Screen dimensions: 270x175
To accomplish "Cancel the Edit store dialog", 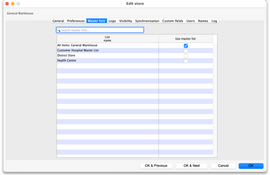I will (x=223, y=166).
